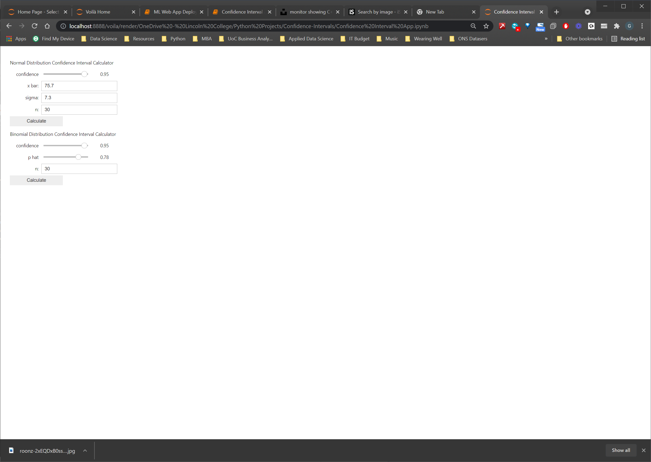
Task: Click Calculate under Normal Distribution calculator
Action: point(36,121)
